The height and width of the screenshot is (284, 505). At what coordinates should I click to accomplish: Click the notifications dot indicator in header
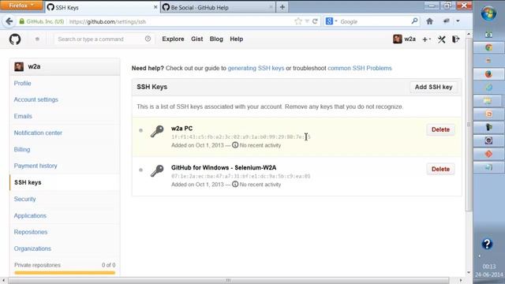pyautogui.click(x=37, y=39)
